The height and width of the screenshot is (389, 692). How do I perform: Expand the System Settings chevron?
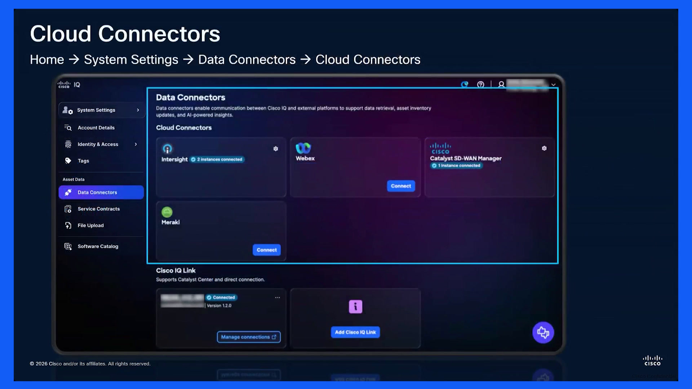[138, 110]
